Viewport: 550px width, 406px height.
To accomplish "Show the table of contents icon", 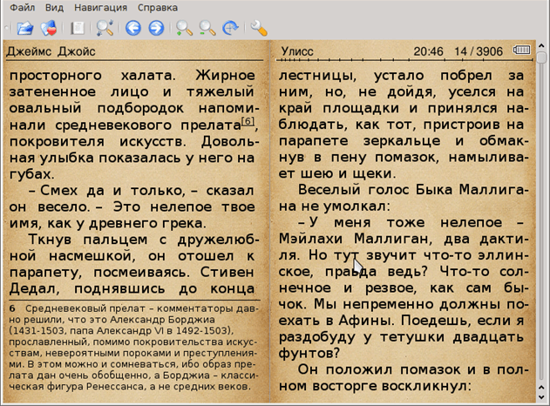I will pos(78,28).
